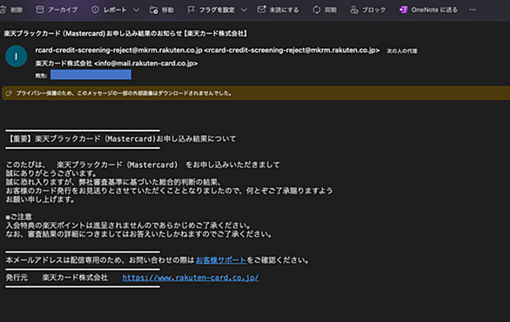510x322 pixels.
Task: Open the フラグを設定 dropdown chevron
Action: (x=244, y=10)
